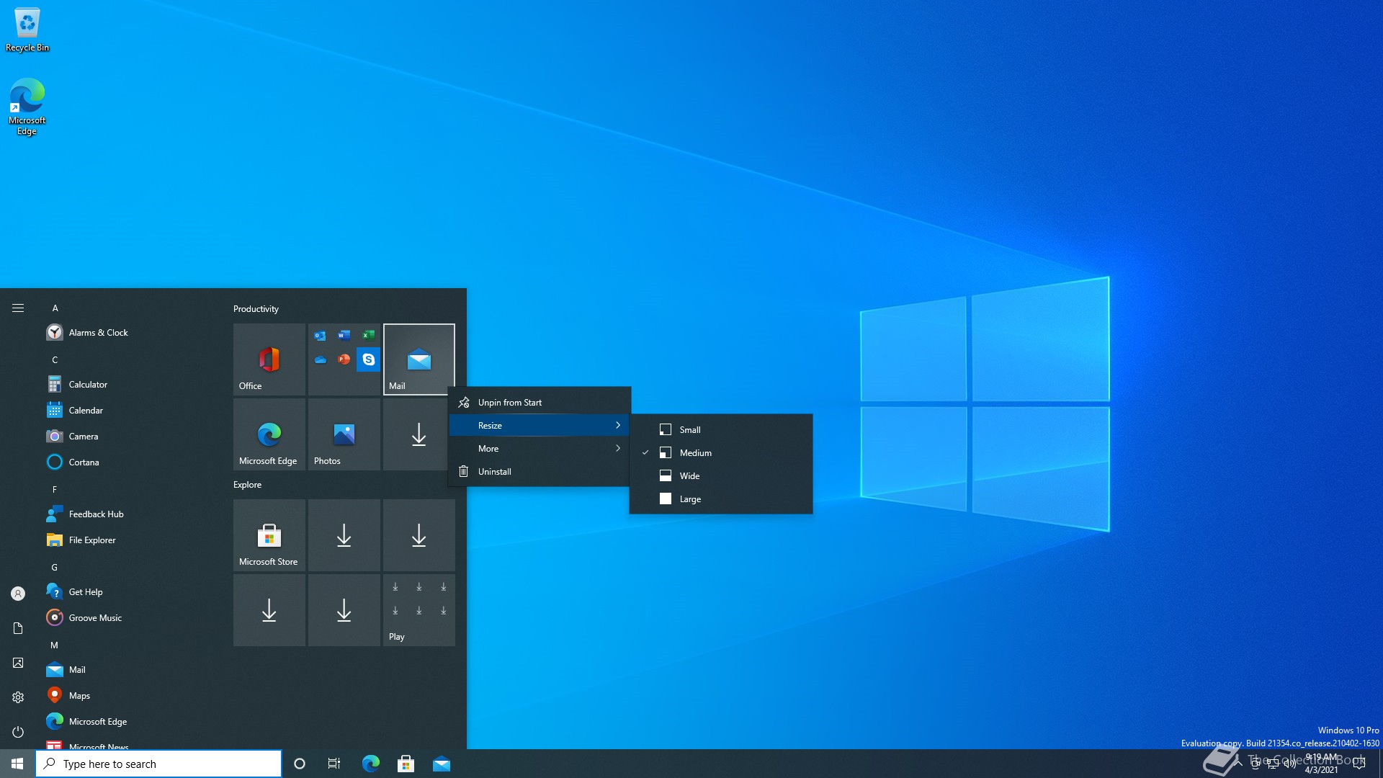Viewport: 1383px width, 778px height.
Task: Jump to letter M in app list
Action: click(x=55, y=645)
